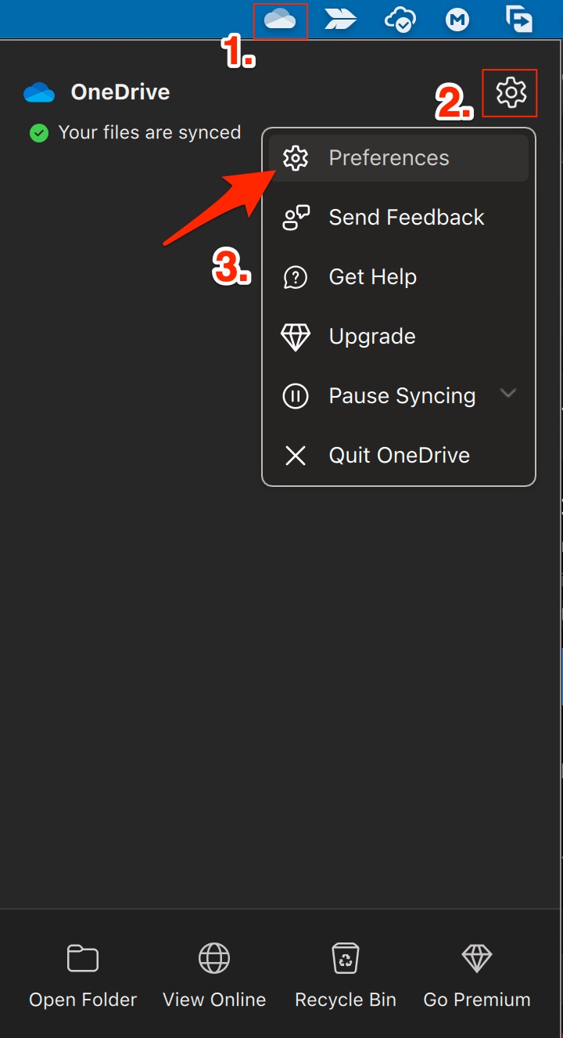Viewport: 563px width, 1038px height.
Task: Open the OneDrive settings gear
Action: coord(510,92)
